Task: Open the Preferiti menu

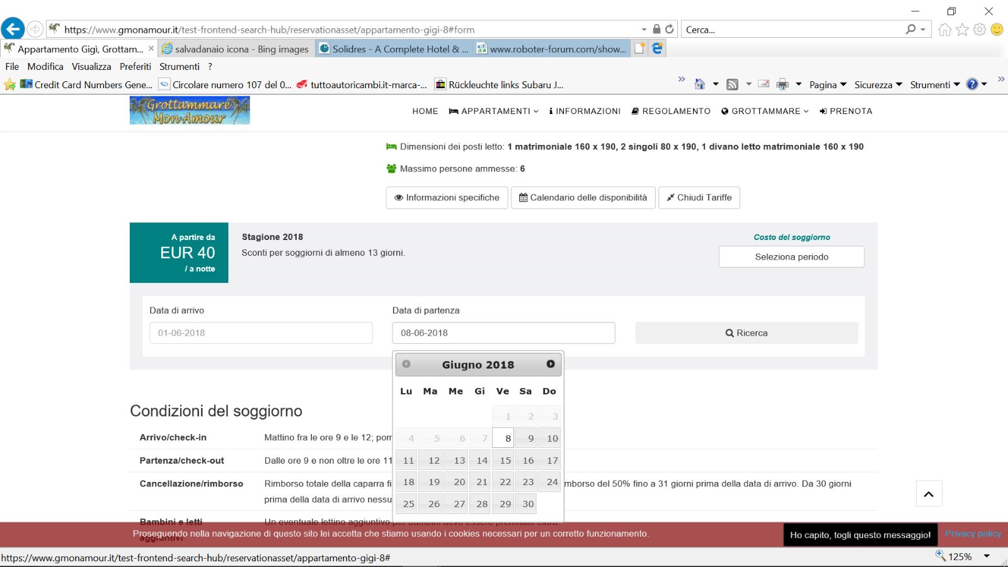Action: point(135,66)
